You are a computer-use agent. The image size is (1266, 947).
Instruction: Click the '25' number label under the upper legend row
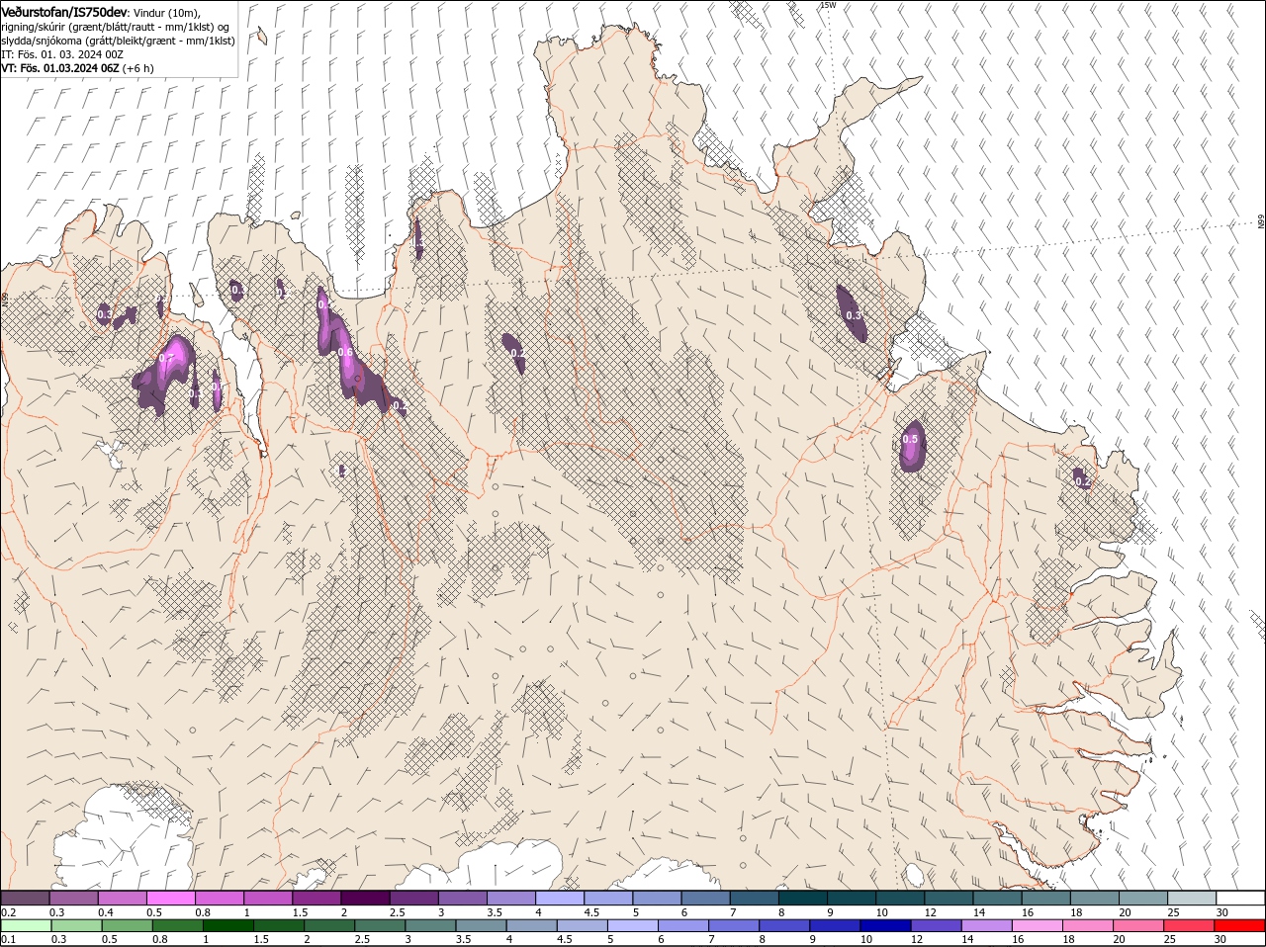[x=1175, y=911]
